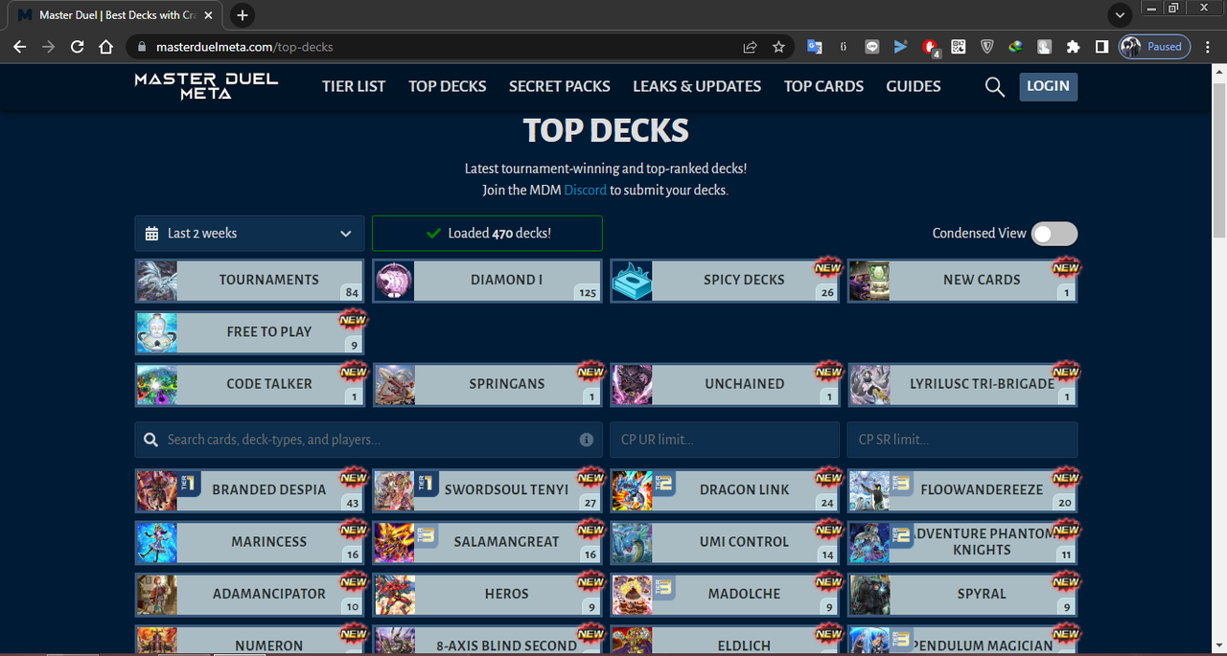Click the CP SR limit field
Screen dimensions: 1227x656
click(962, 440)
